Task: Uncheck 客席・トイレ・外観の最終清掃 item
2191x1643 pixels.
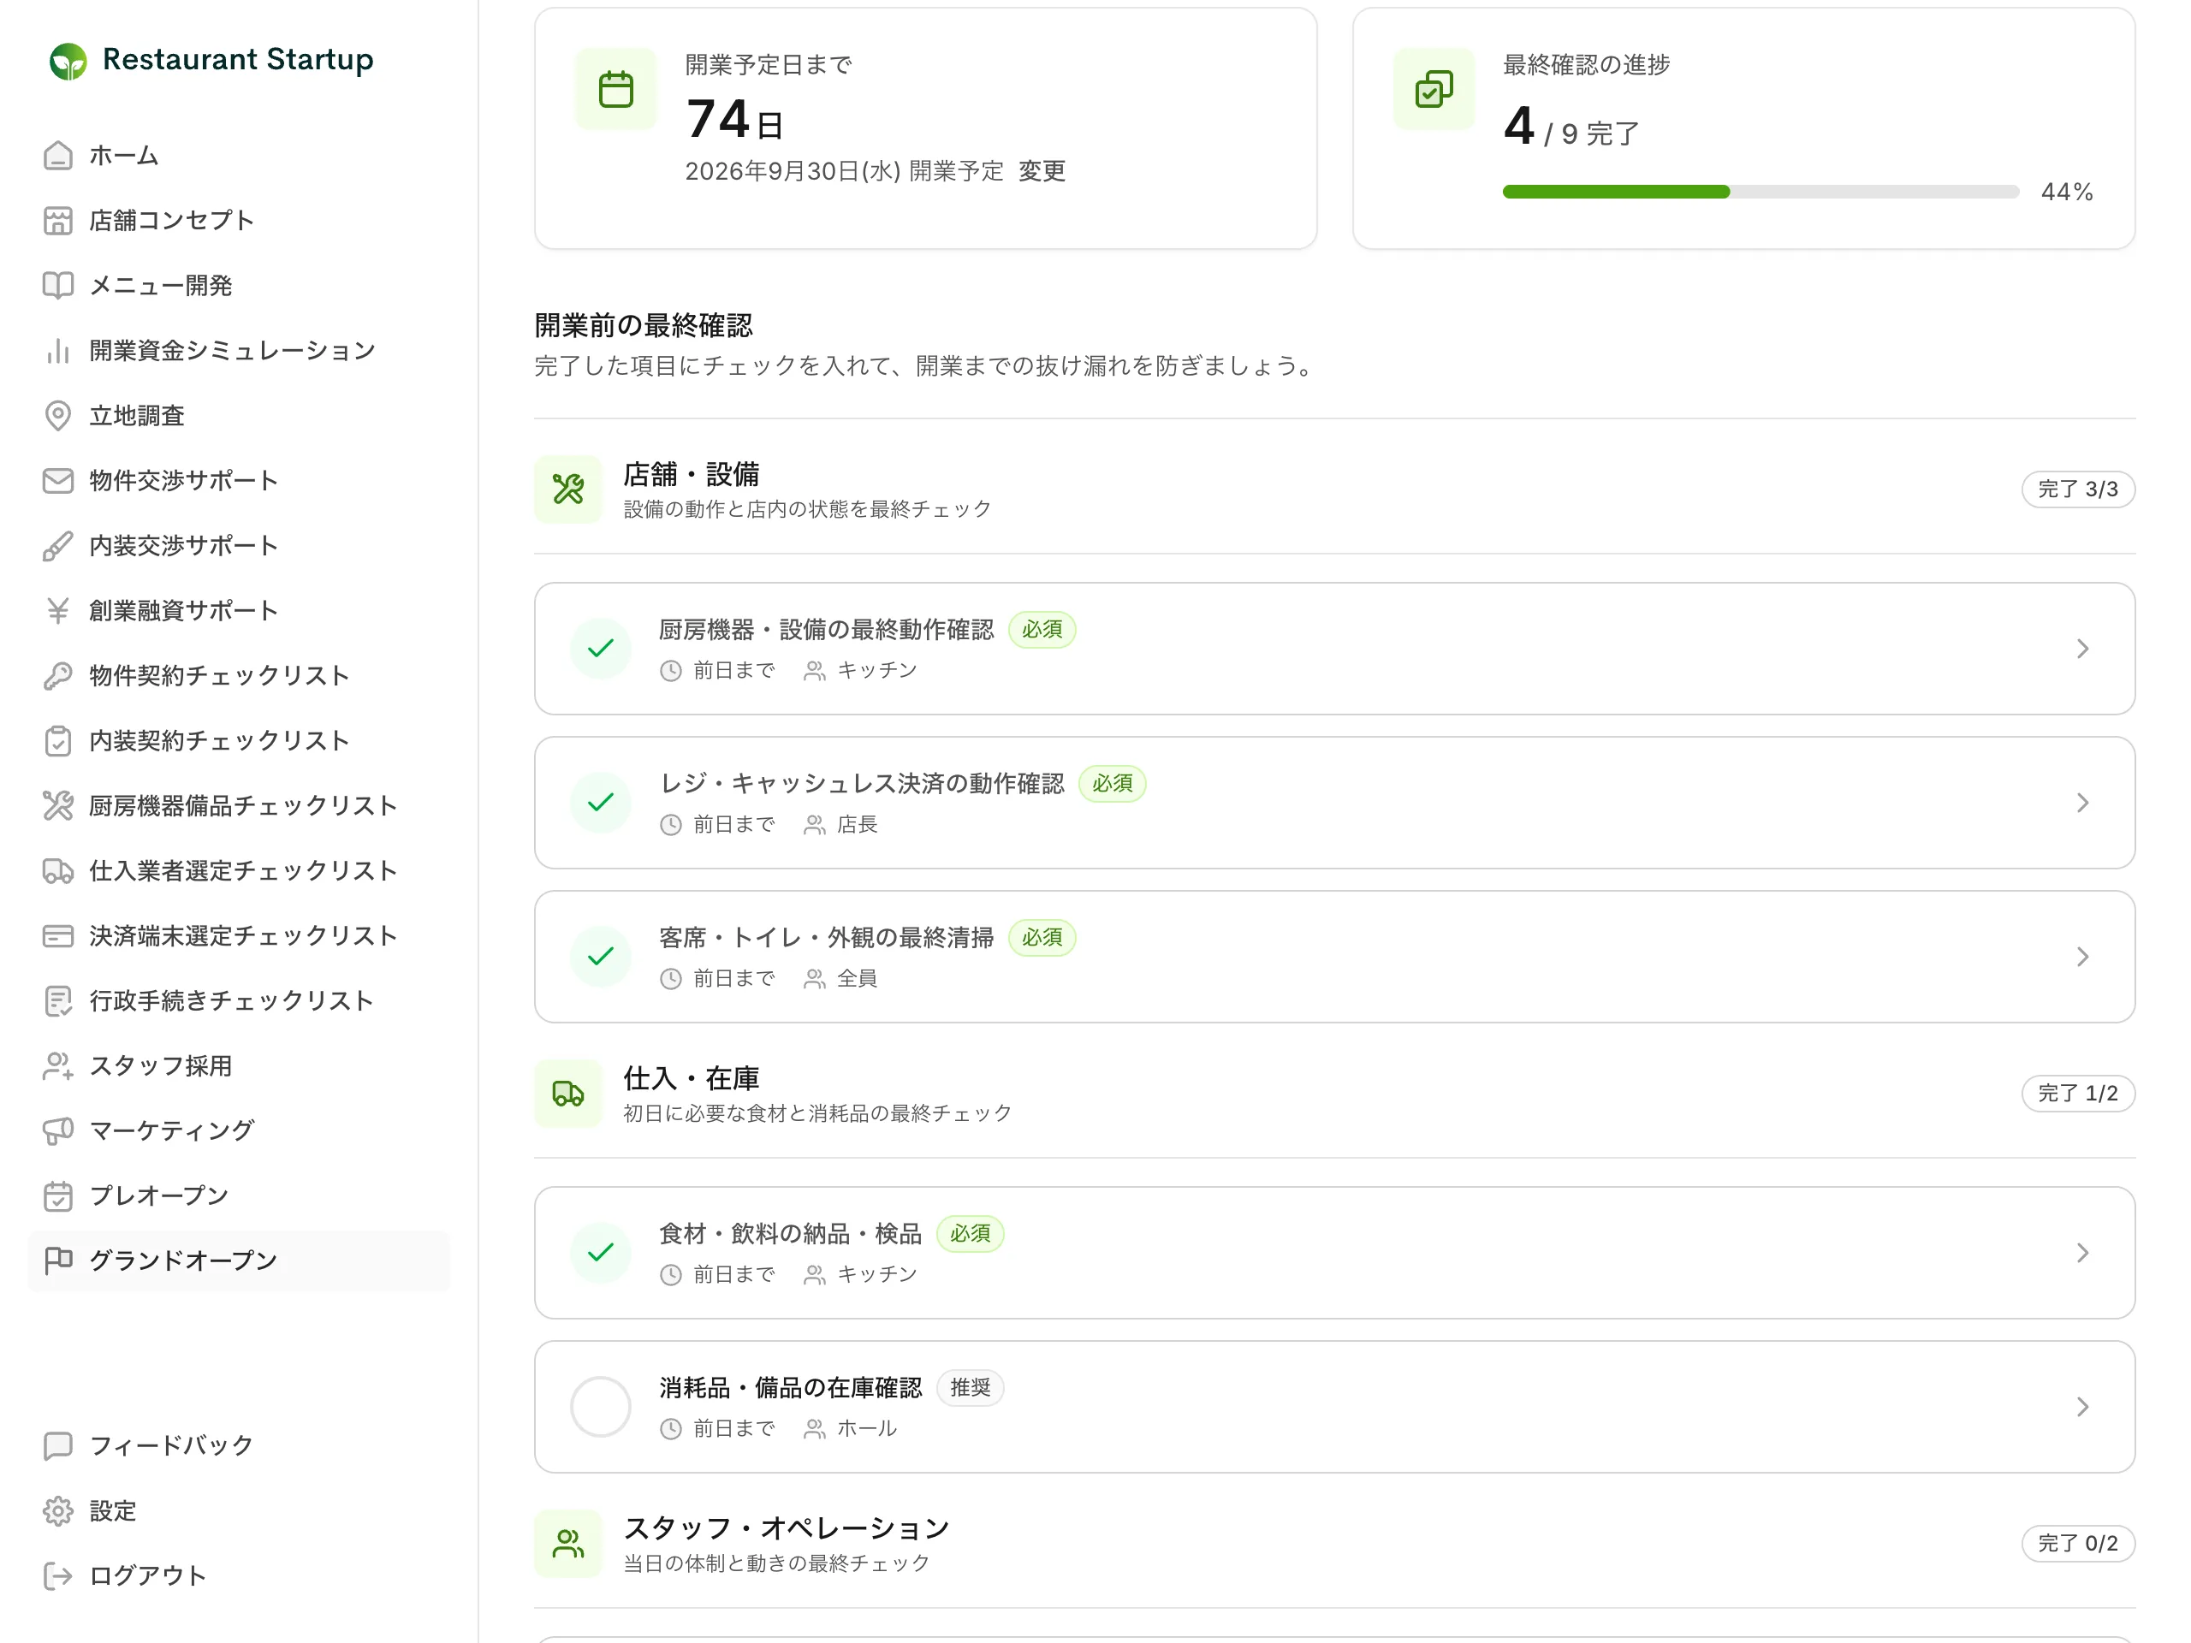Action: (601, 957)
